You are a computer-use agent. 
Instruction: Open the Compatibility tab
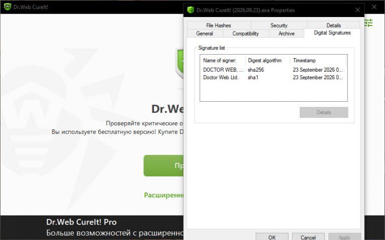click(246, 34)
